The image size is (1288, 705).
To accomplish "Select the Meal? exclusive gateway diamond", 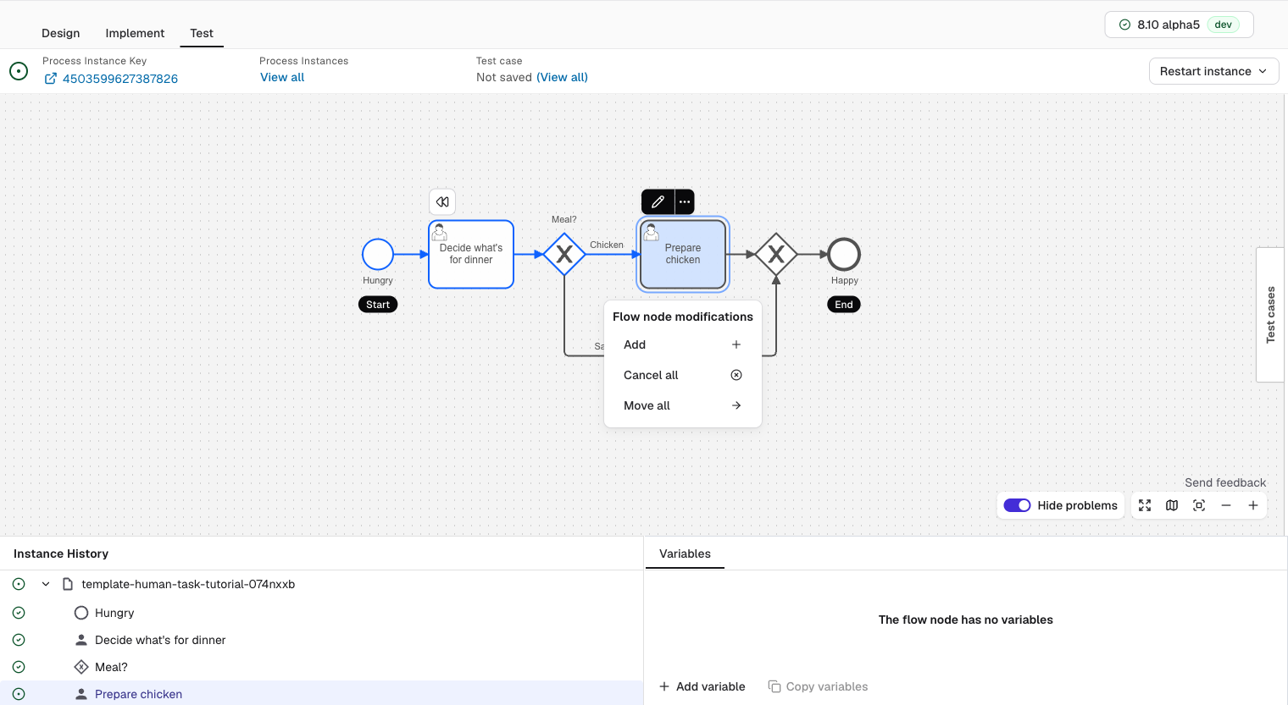I will tap(564, 254).
